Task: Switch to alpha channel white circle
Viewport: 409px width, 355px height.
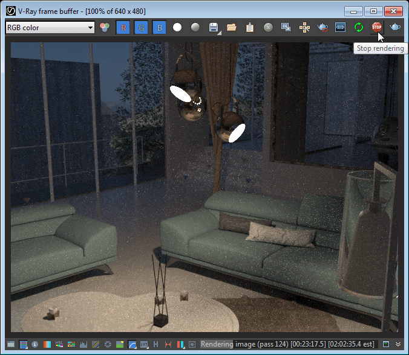Action: tap(177, 27)
